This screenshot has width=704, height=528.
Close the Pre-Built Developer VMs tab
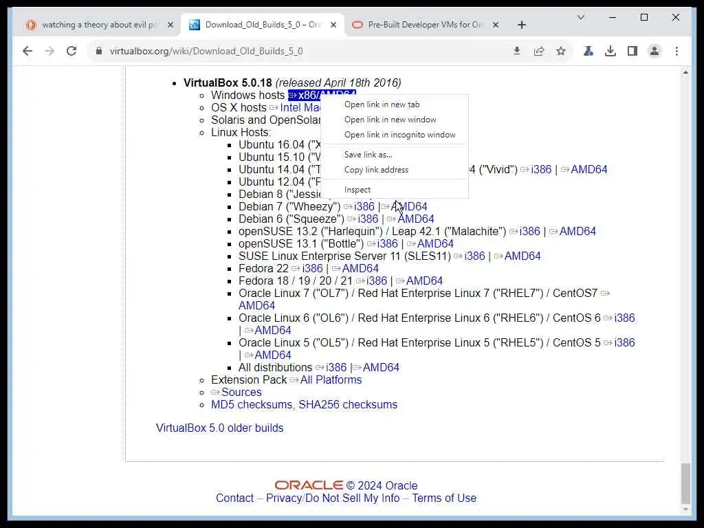click(x=495, y=25)
